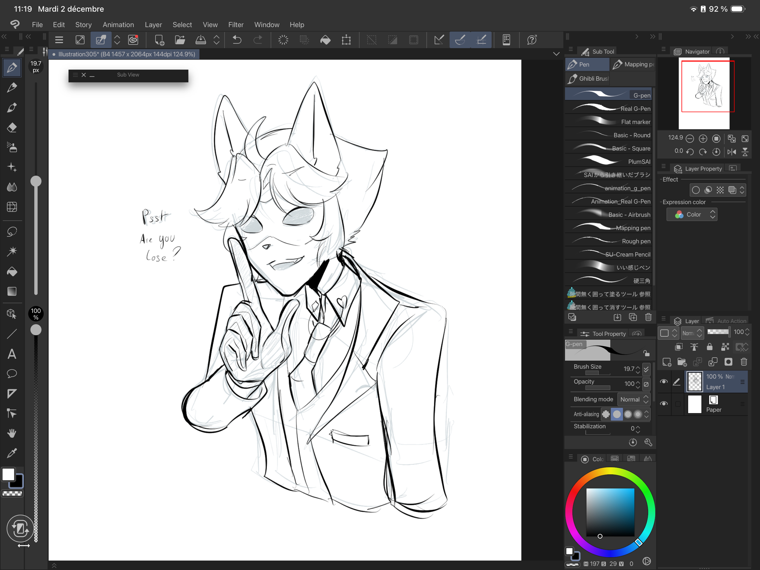Select the Real G-Pen brush
760x570 pixels.
[x=609, y=109]
